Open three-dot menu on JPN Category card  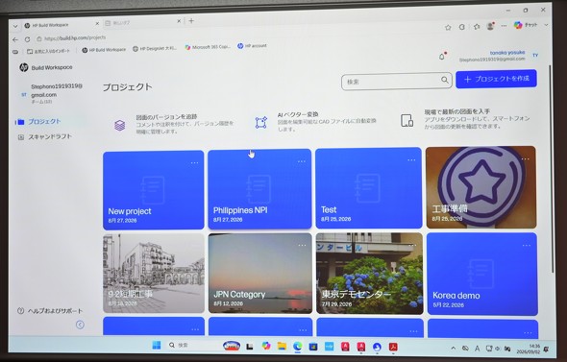(x=302, y=245)
